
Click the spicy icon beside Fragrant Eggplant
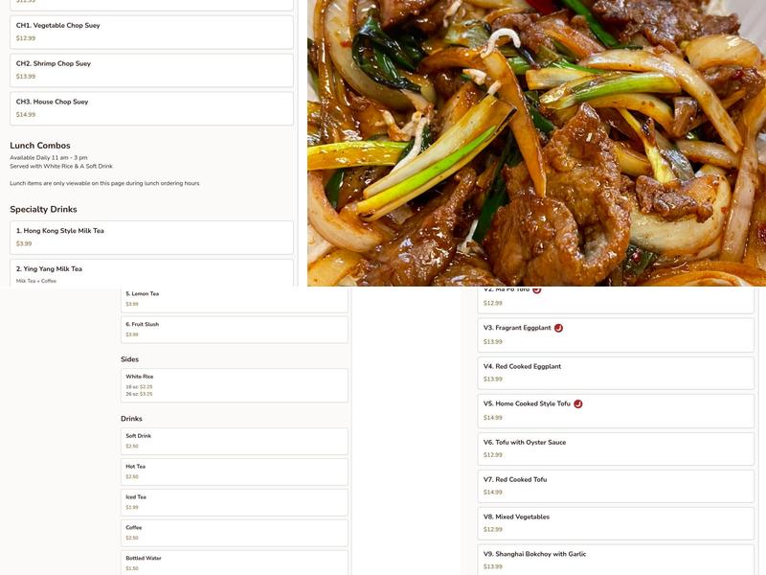coord(558,328)
